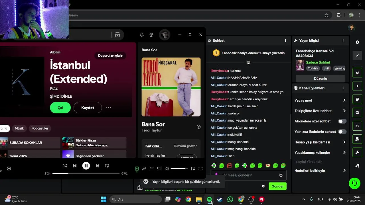Toggle Yalnızca ifadelerle sohbet switch
This screenshot has height=205, width=365.
click(x=342, y=132)
